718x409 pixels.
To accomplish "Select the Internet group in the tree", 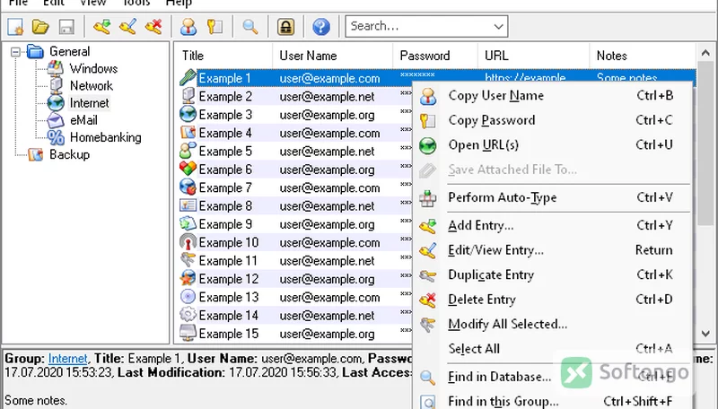I will click(78, 103).
